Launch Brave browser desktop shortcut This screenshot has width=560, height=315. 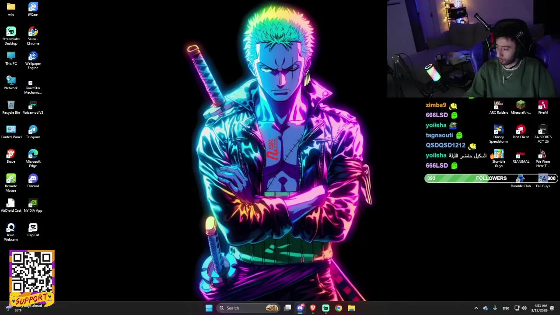coord(11,156)
